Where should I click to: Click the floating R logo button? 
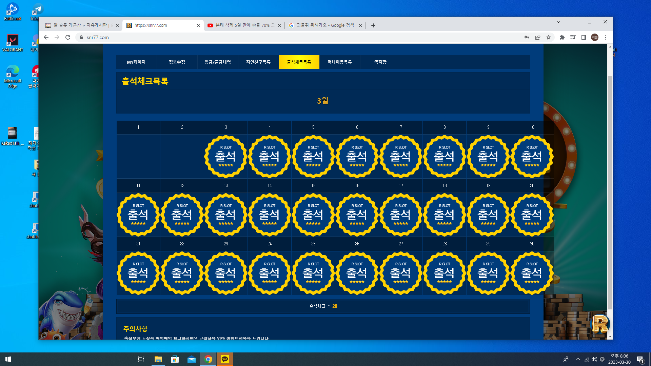(600, 324)
